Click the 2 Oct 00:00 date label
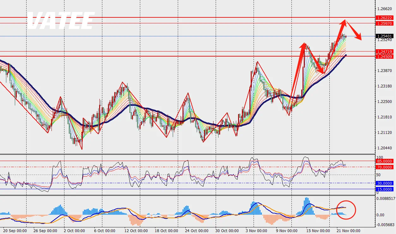The width and height of the screenshot is (396, 234). click(75, 231)
